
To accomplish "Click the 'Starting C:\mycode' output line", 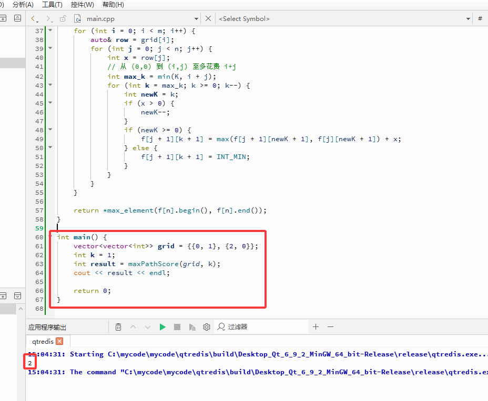I will (x=258, y=354).
